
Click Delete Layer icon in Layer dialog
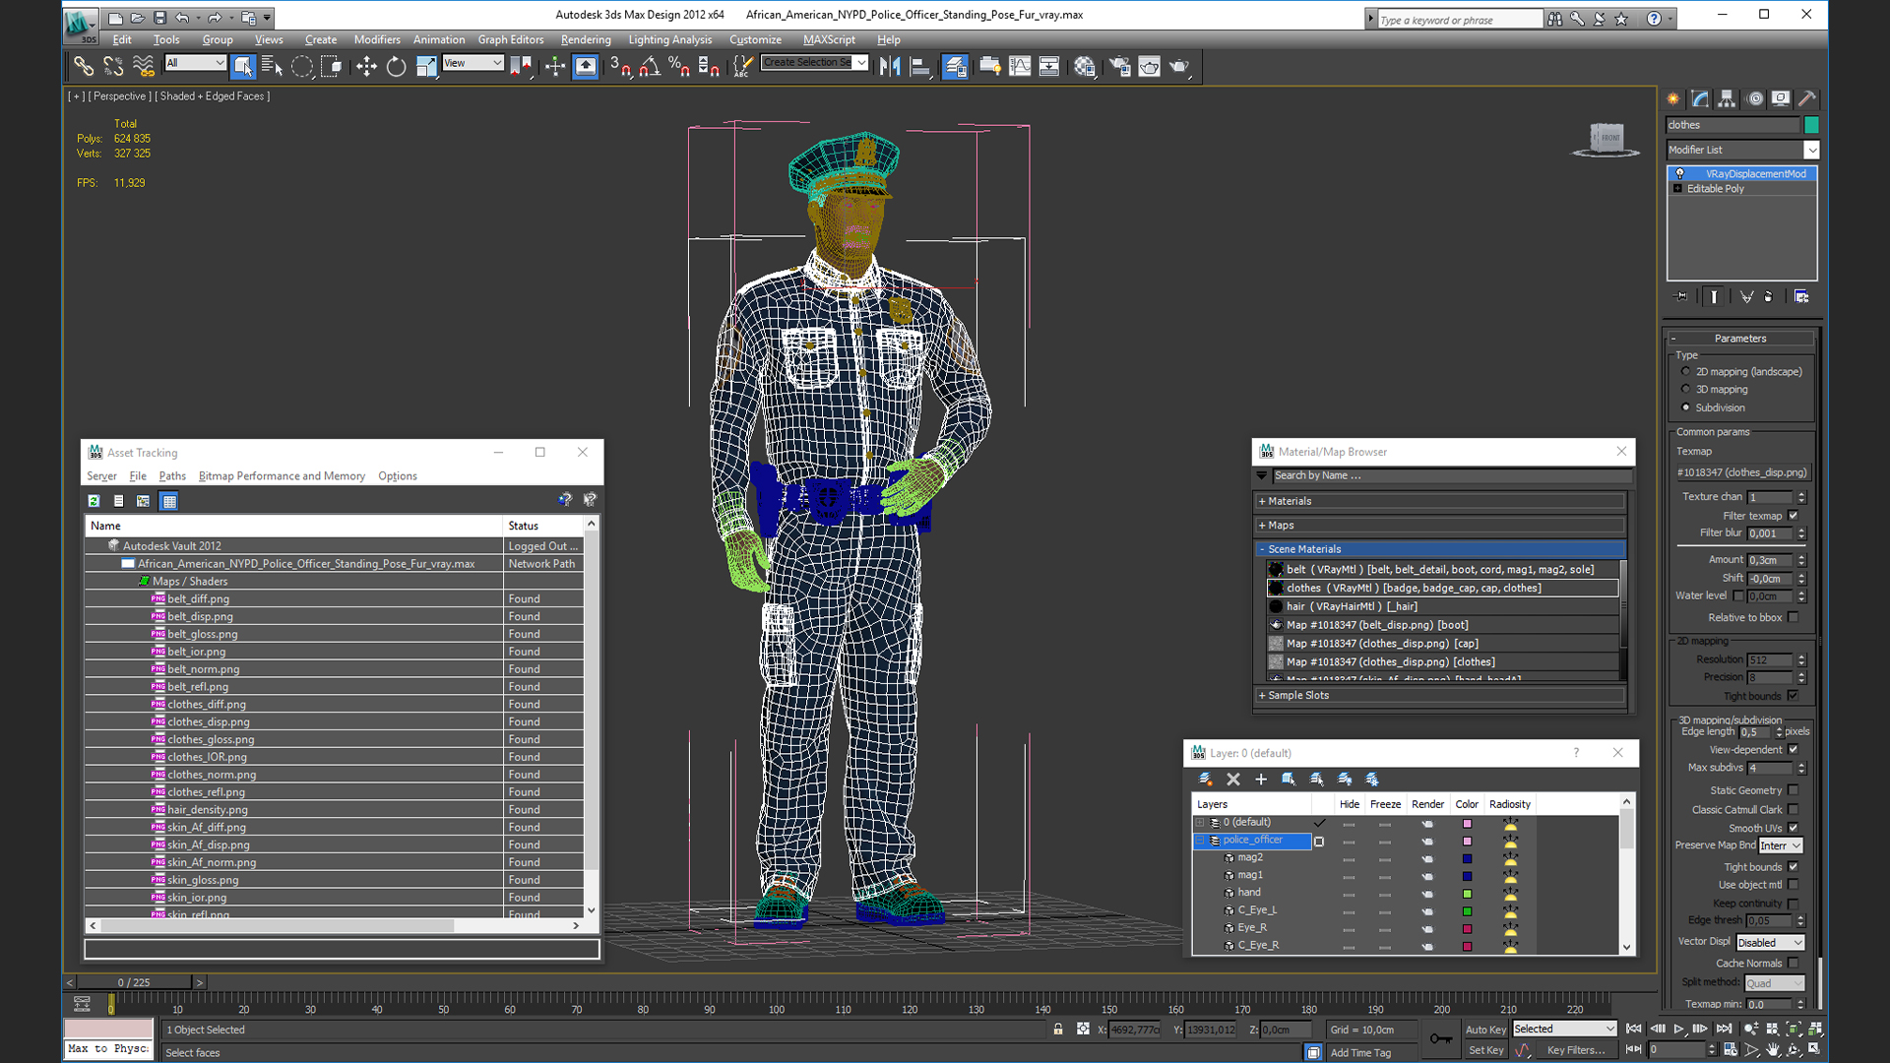click(x=1233, y=779)
